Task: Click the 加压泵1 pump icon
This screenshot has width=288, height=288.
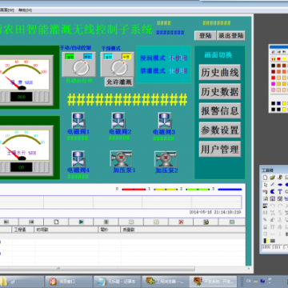Action: (x=121, y=158)
